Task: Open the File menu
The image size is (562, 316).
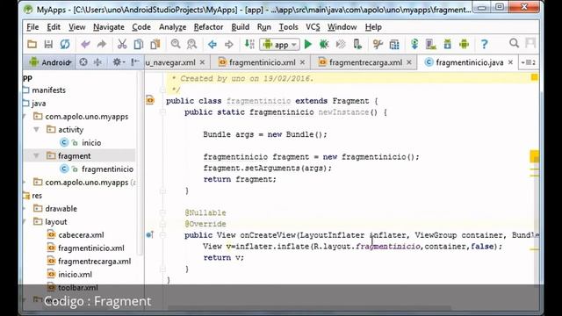Action: pyautogui.click(x=32, y=27)
